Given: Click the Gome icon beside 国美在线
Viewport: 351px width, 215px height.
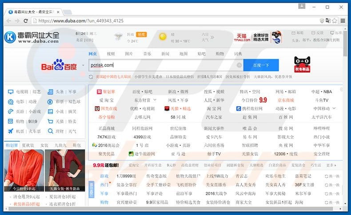Looking at the screenshot, I should [x=97, y=109].
